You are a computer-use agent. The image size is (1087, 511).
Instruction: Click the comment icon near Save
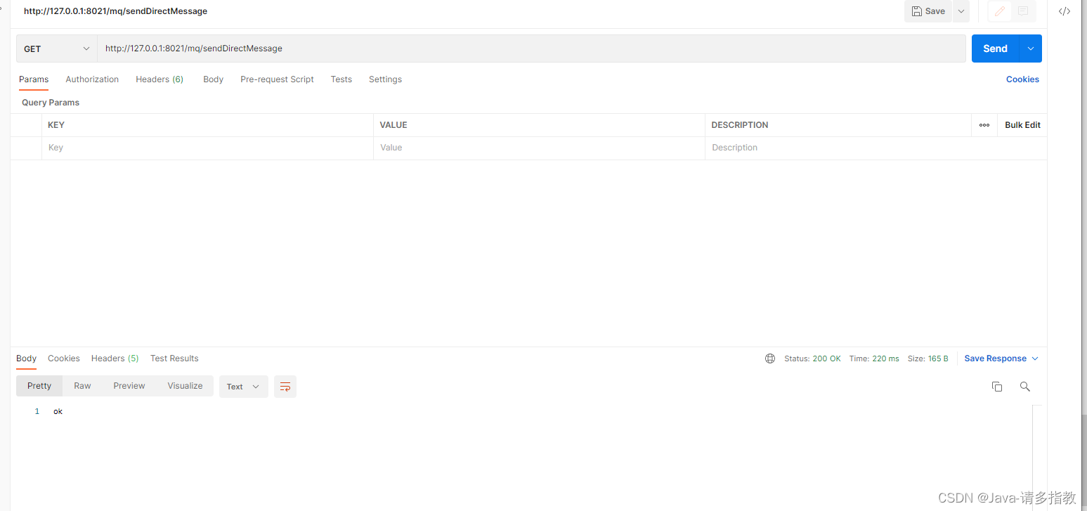pos(1023,11)
